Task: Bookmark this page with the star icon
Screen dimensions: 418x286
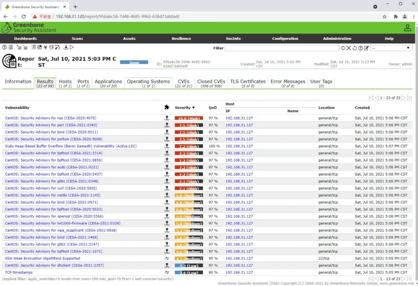Action: click(384, 17)
